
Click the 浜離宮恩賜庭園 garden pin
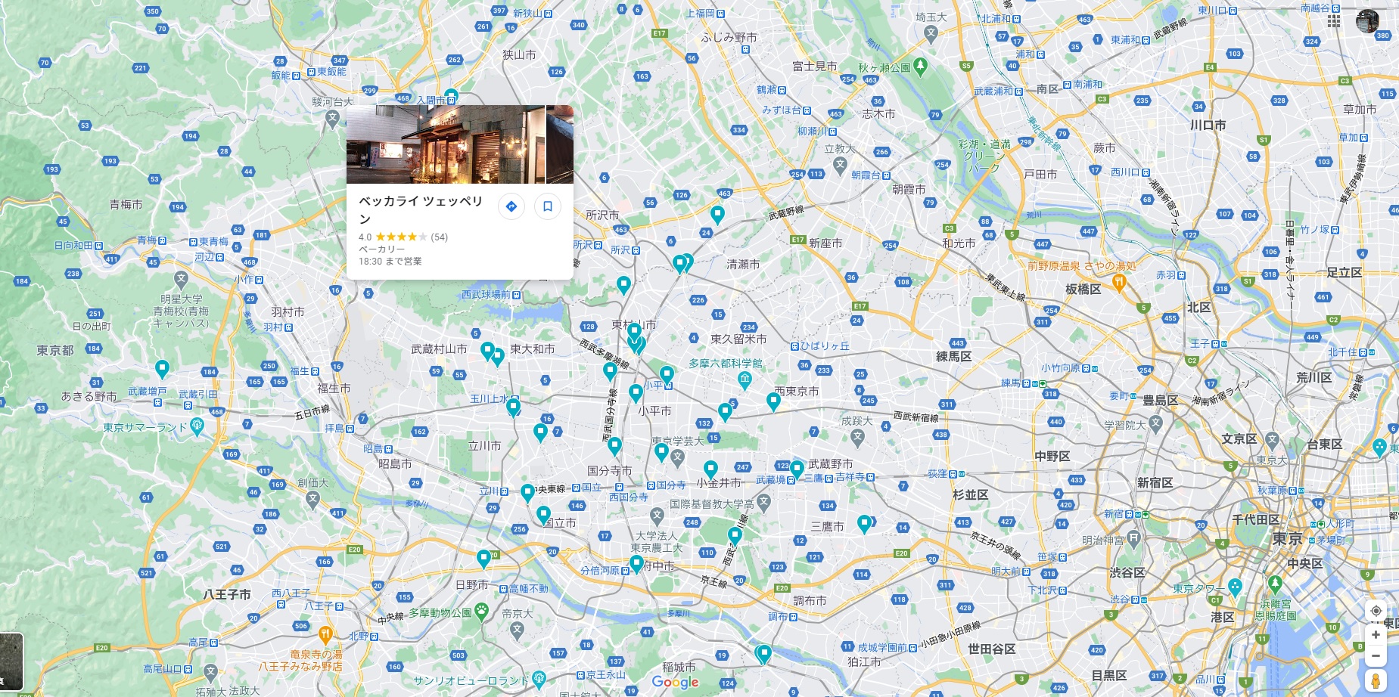[x=1275, y=584]
